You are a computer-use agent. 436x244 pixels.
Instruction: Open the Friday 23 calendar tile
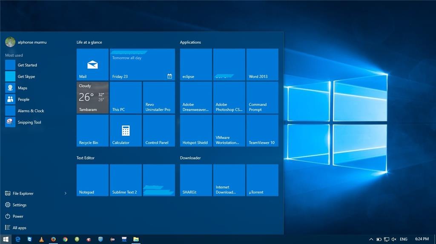[142, 65]
